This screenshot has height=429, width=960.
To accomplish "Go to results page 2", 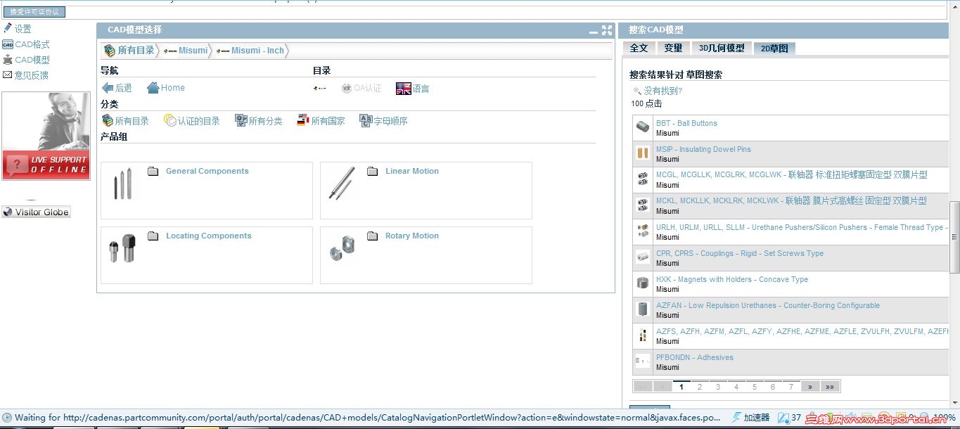I will [x=700, y=387].
